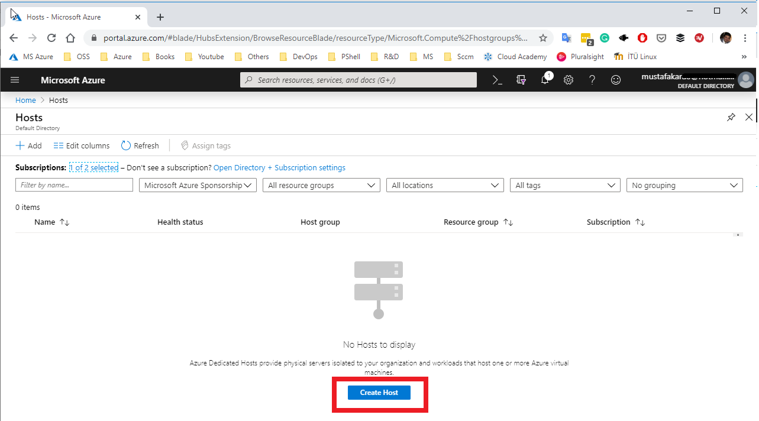
Task: Open the Azure portal hamburger menu
Action: [x=15, y=80]
